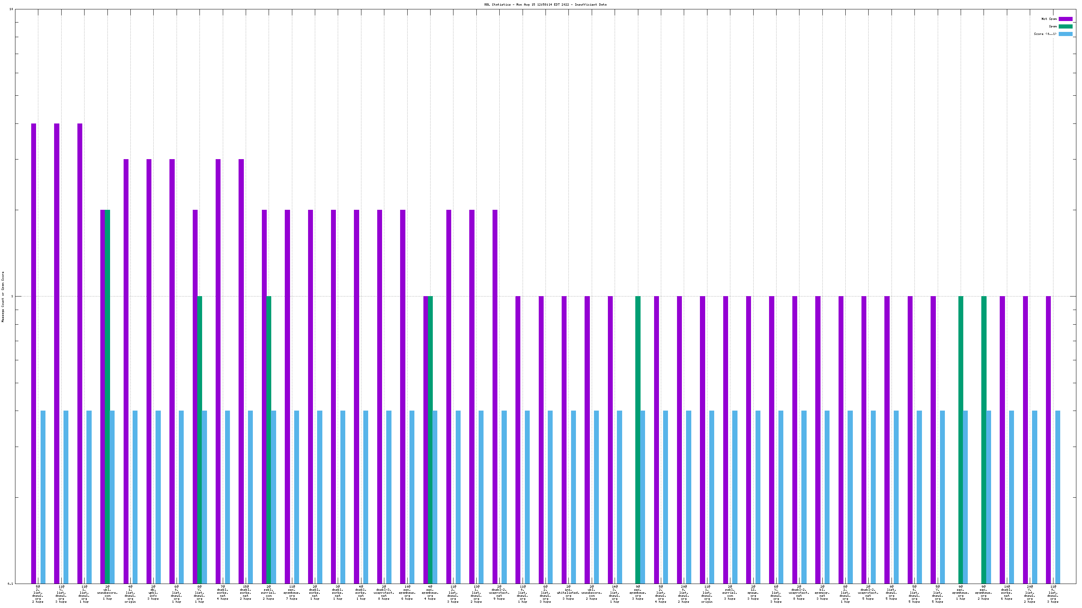
Task: Click the 'Message Count or Spam Score' axis label
Action: coord(3,296)
